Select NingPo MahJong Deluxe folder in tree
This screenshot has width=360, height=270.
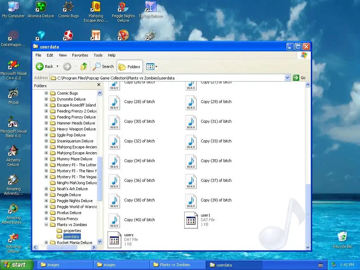(77, 183)
